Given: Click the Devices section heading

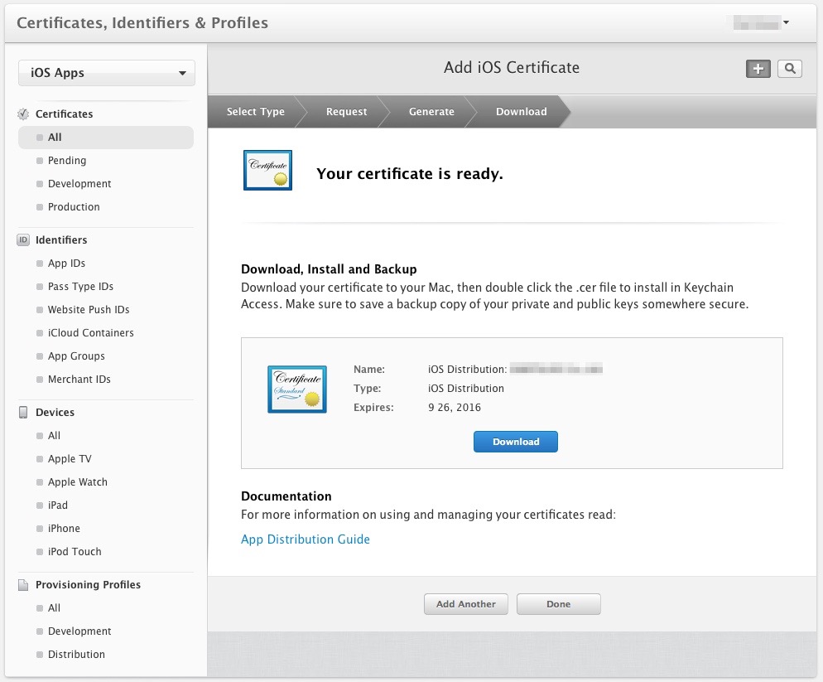Looking at the screenshot, I should (x=55, y=413).
